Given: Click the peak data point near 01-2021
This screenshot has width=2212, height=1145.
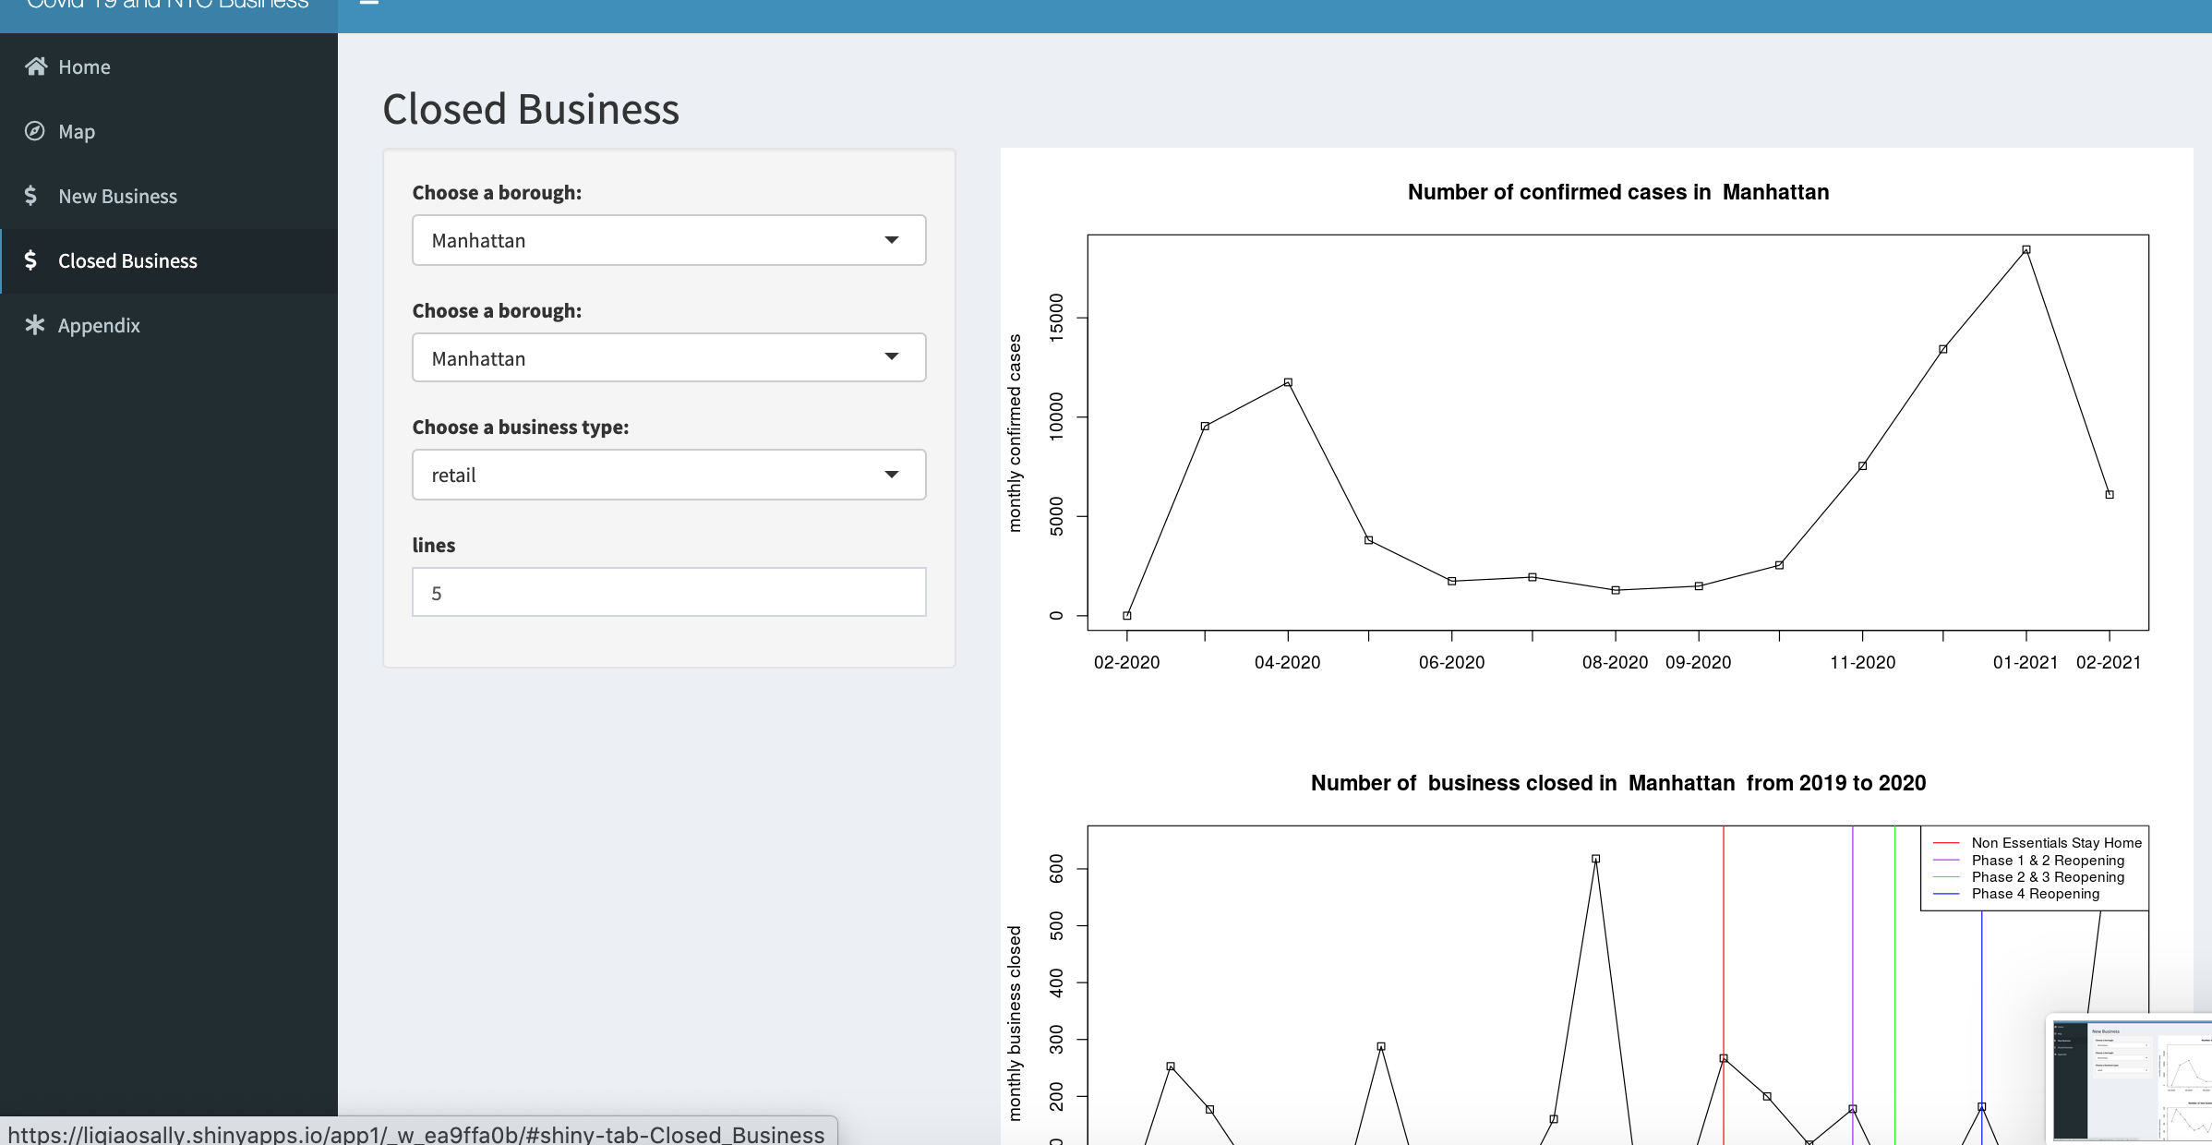Looking at the screenshot, I should pos(2026,250).
